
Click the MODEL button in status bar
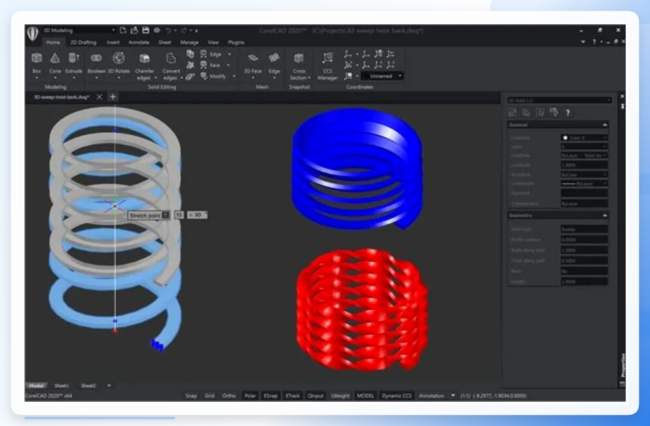pos(365,396)
